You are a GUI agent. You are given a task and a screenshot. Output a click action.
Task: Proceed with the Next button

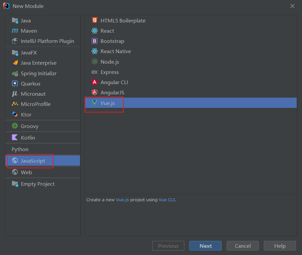pos(205,246)
